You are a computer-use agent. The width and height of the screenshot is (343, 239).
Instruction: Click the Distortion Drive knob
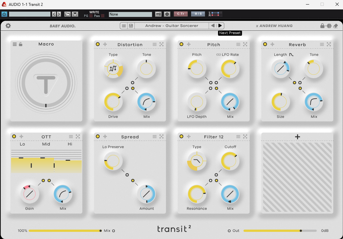113,102
